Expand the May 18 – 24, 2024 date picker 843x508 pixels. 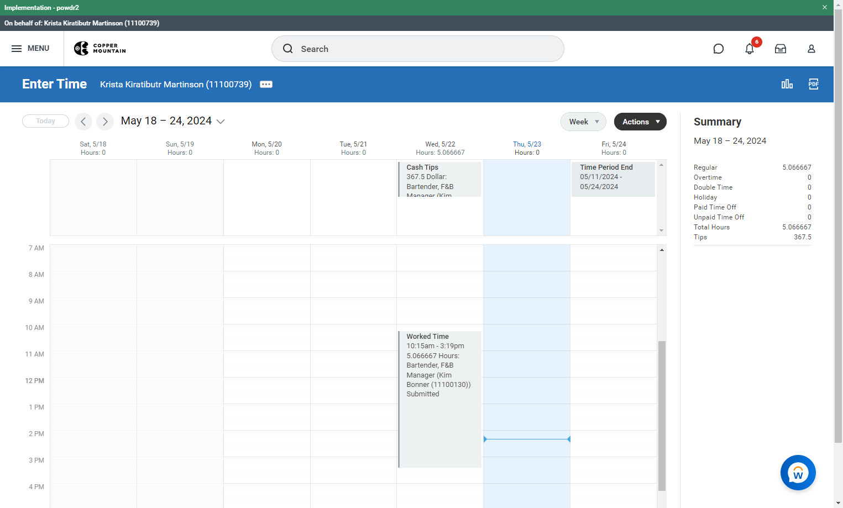click(x=173, y=121)
